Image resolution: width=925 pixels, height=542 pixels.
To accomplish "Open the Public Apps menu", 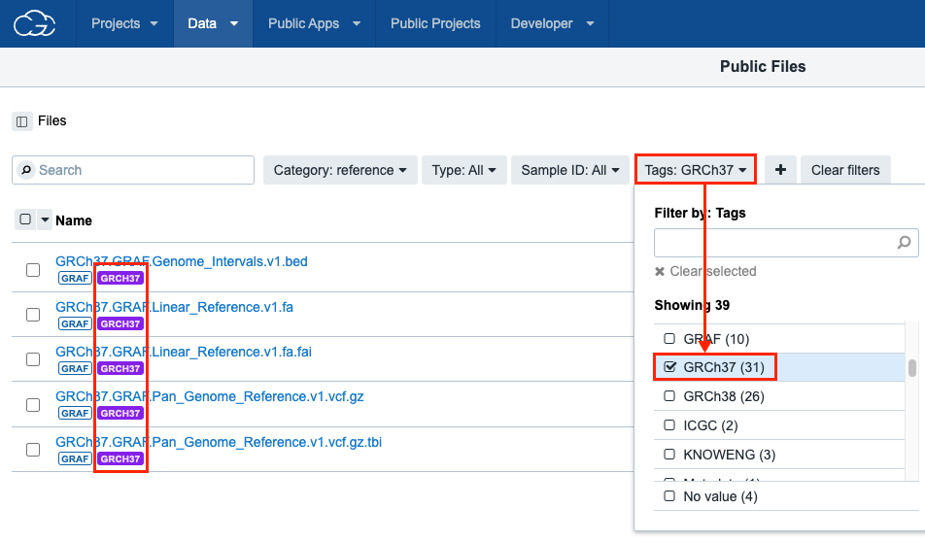I will pos(314,23).
